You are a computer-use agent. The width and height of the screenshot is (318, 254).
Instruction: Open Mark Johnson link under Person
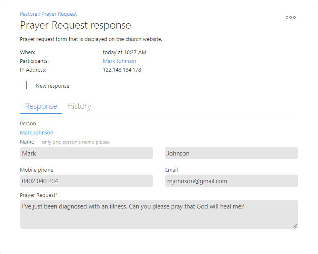(36, 133)
